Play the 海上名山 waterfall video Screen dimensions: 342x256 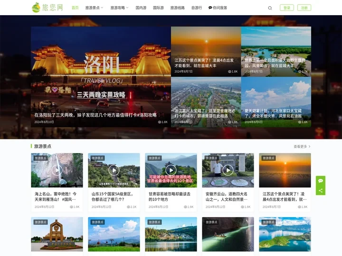click(57, 170)
